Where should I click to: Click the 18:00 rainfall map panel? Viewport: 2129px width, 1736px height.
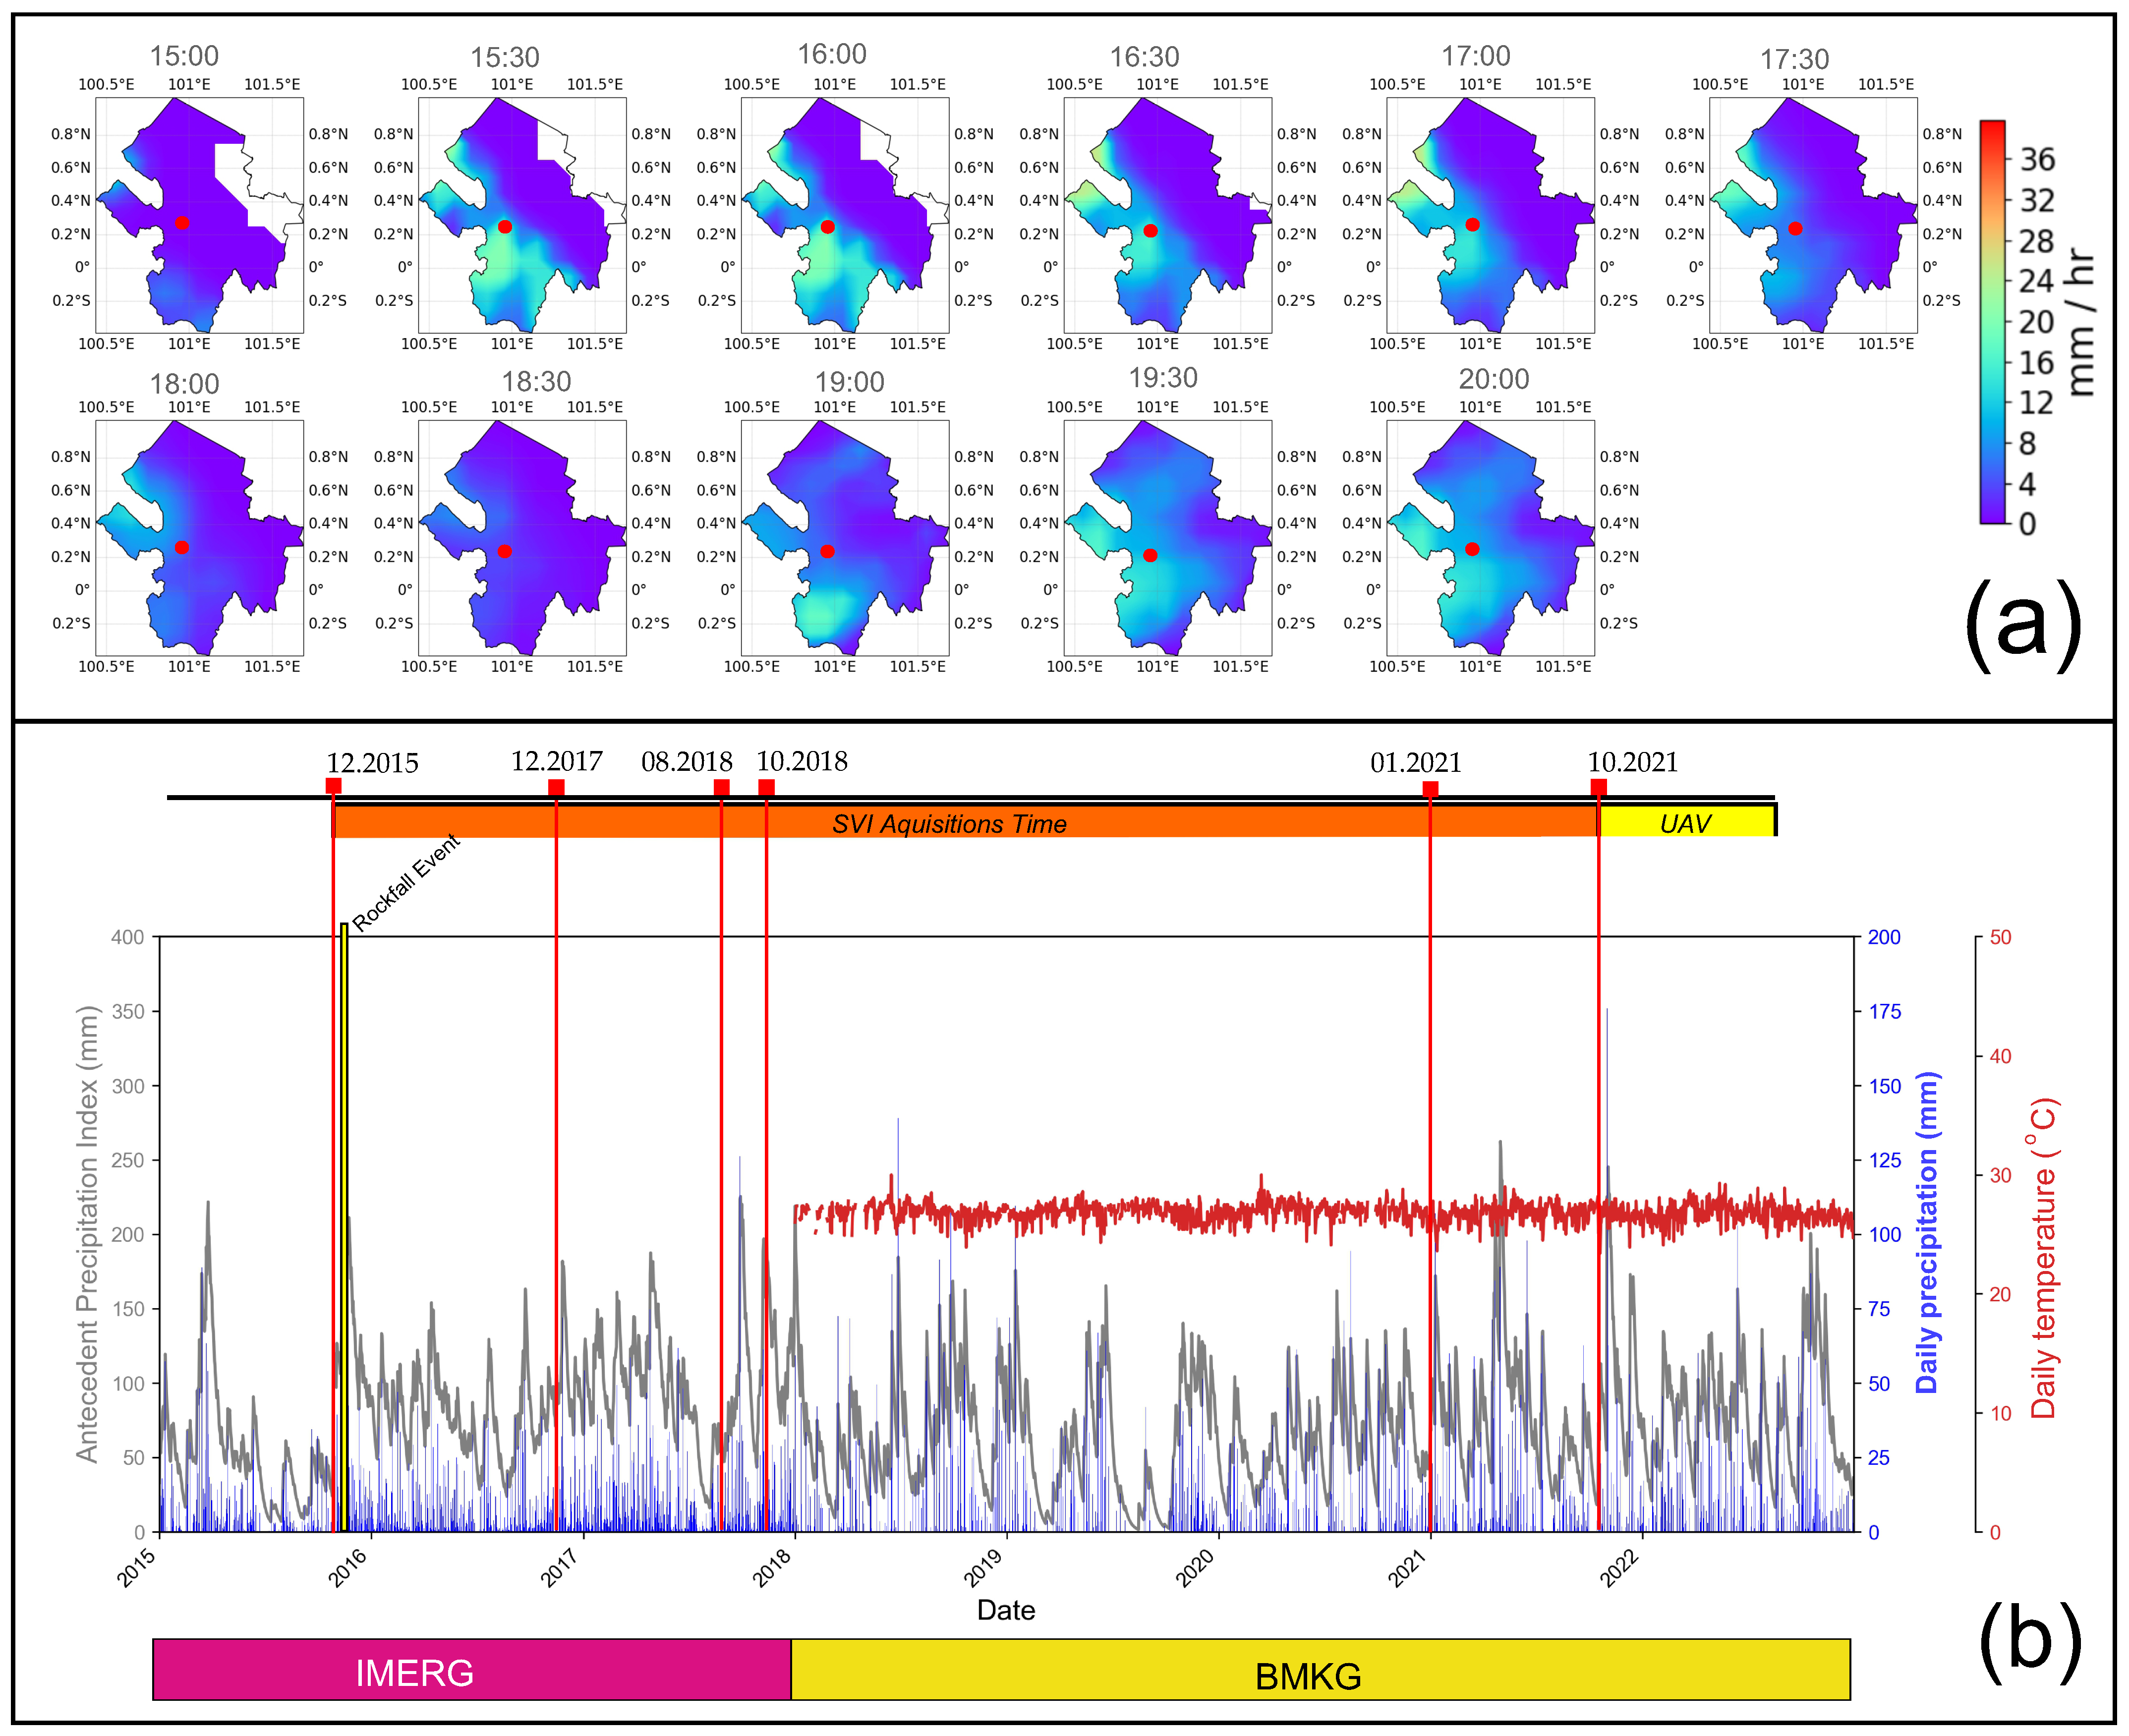pos(200,538)
